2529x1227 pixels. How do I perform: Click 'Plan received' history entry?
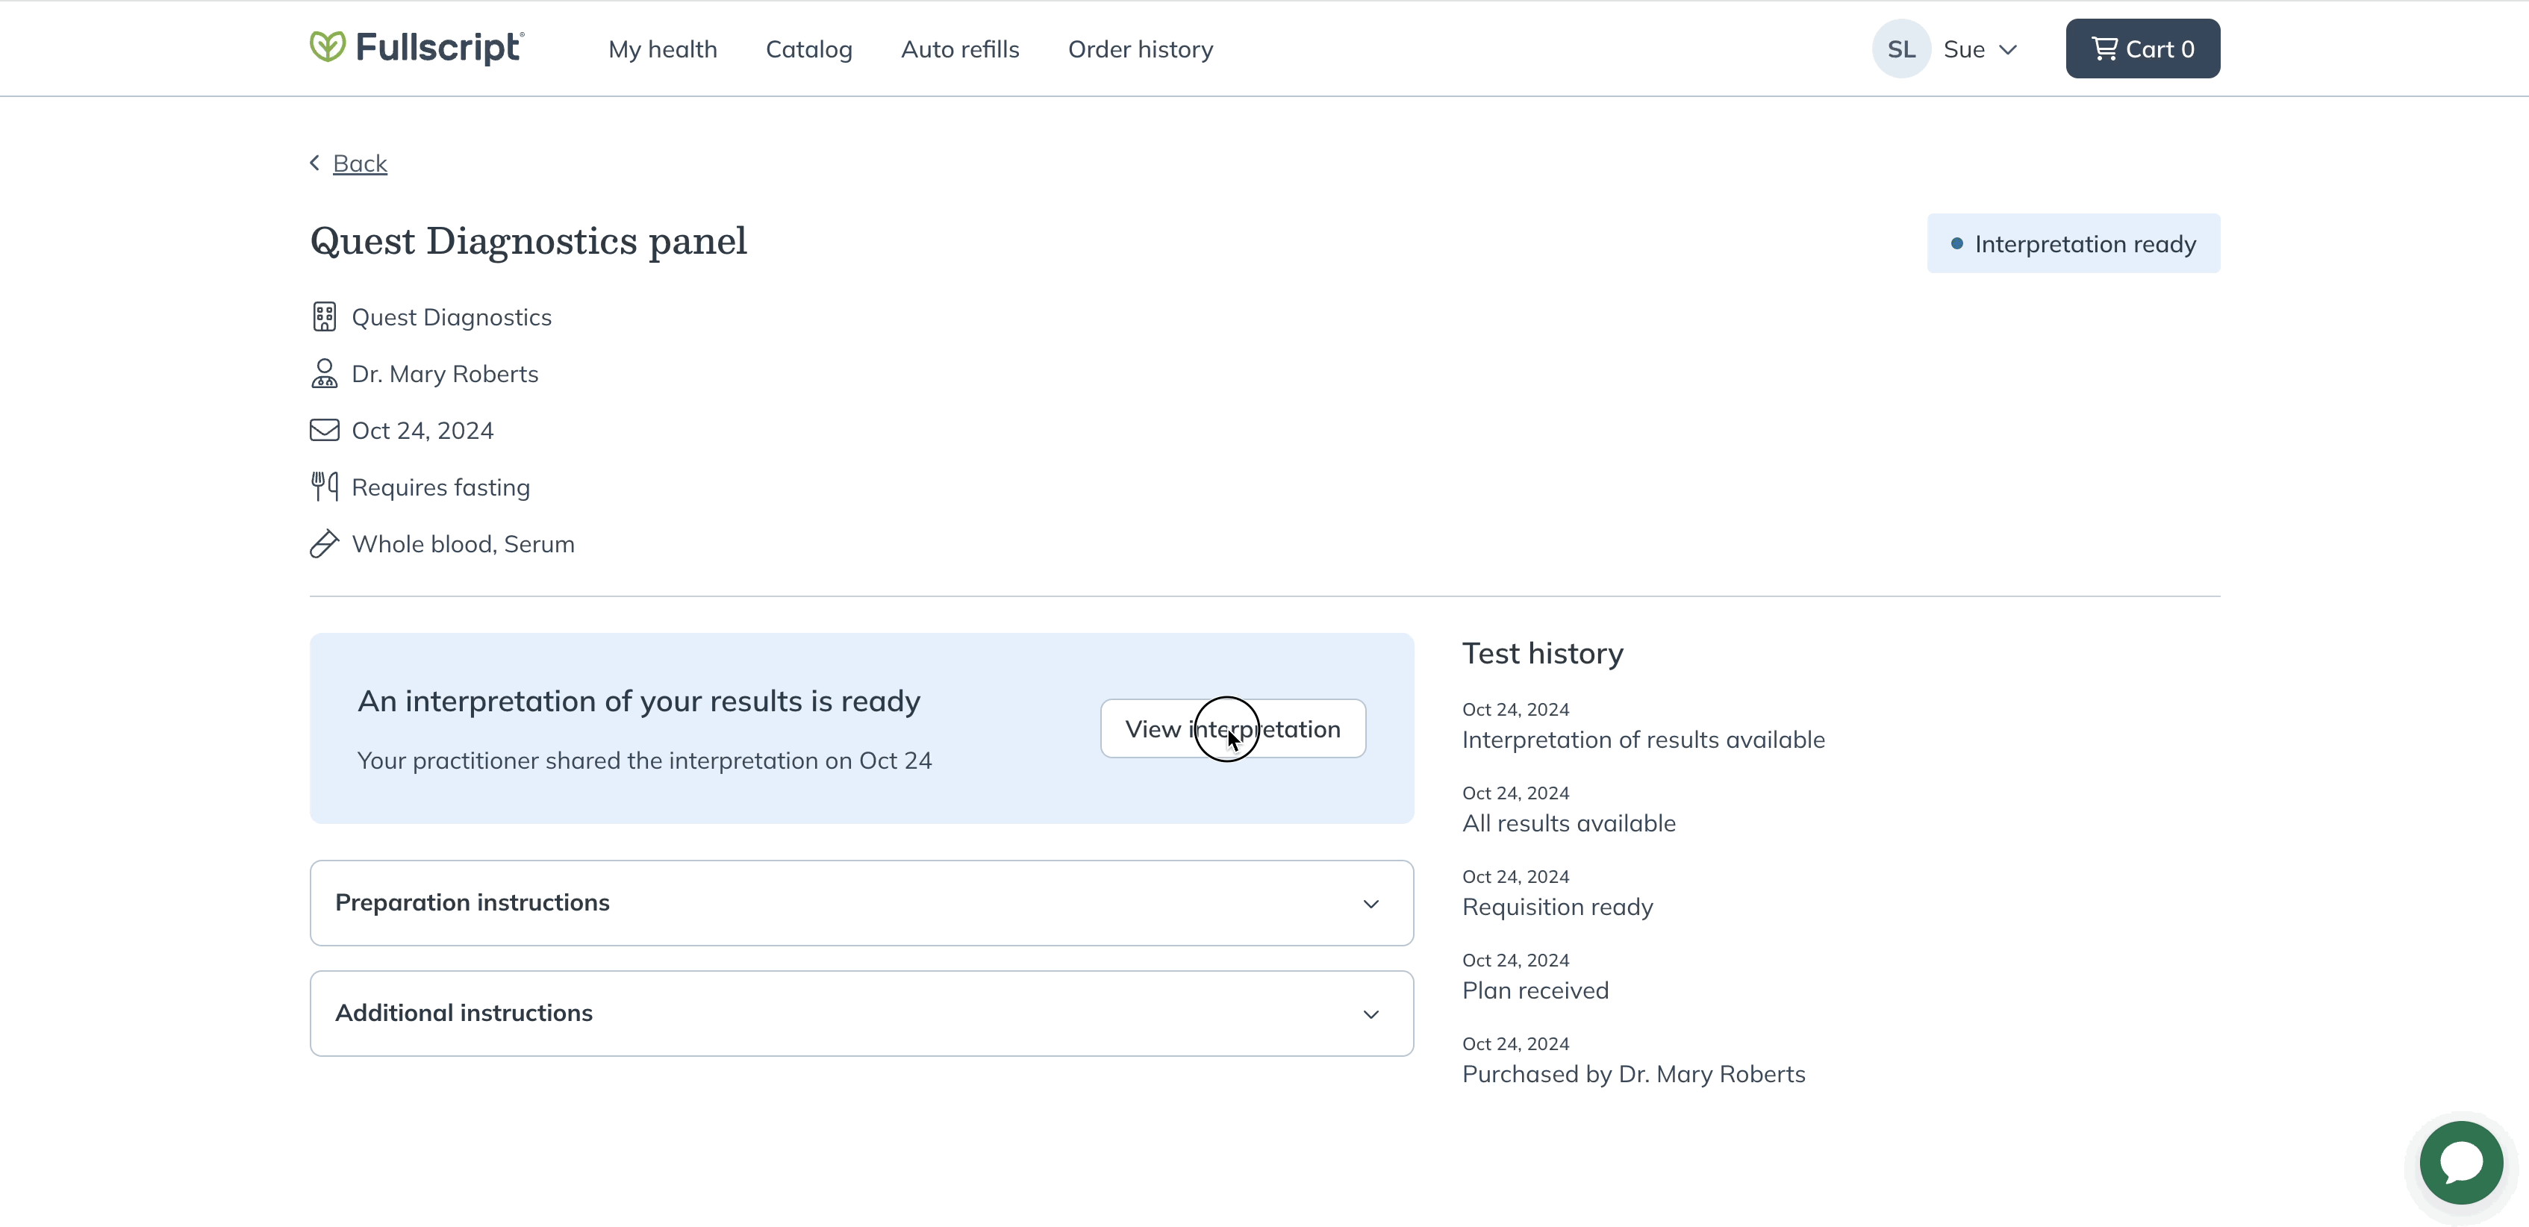pos(1535,990)
